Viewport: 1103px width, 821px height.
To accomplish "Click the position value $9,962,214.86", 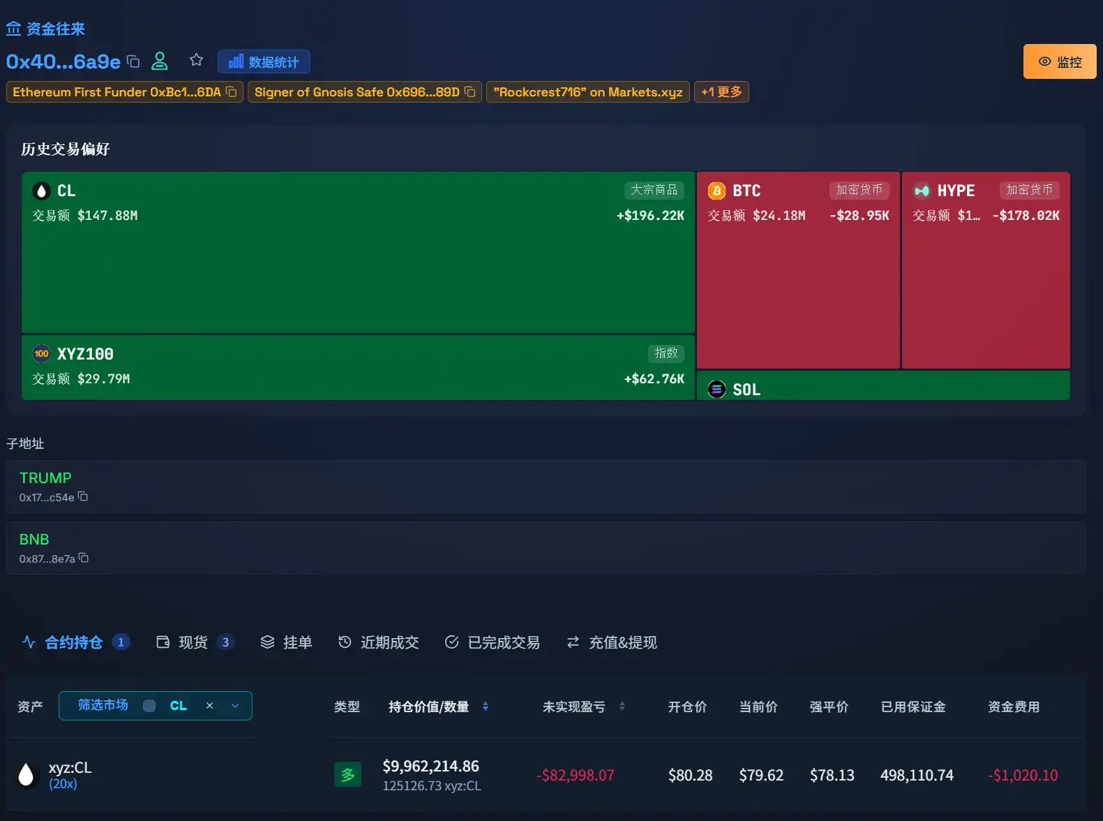I will [430, 766].
